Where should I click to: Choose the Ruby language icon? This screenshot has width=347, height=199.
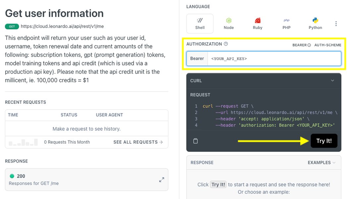click(x=258, y=21)
